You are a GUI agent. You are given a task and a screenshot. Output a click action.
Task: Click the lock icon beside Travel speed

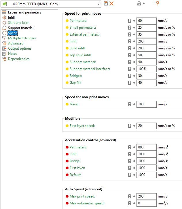[x=130, y=104]
